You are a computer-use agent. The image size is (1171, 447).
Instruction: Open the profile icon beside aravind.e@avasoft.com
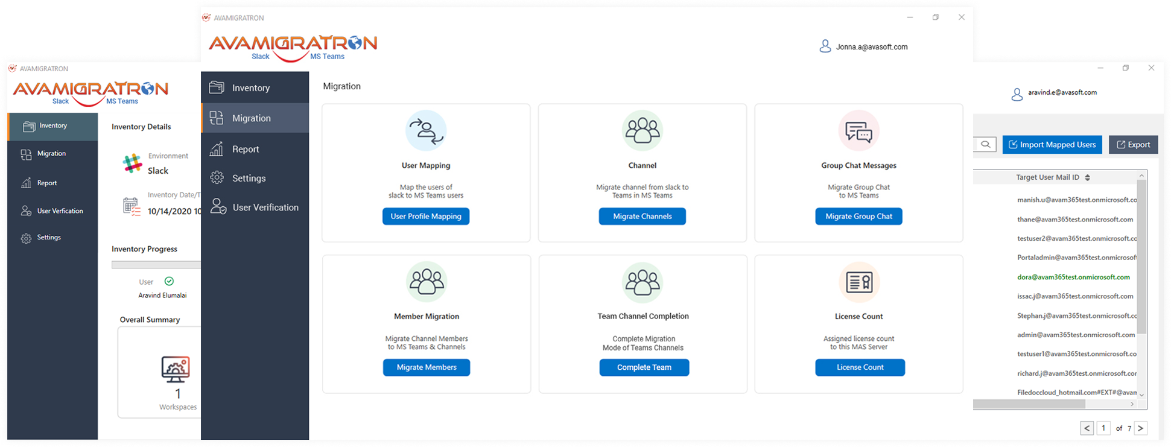tap(1017, 94)
